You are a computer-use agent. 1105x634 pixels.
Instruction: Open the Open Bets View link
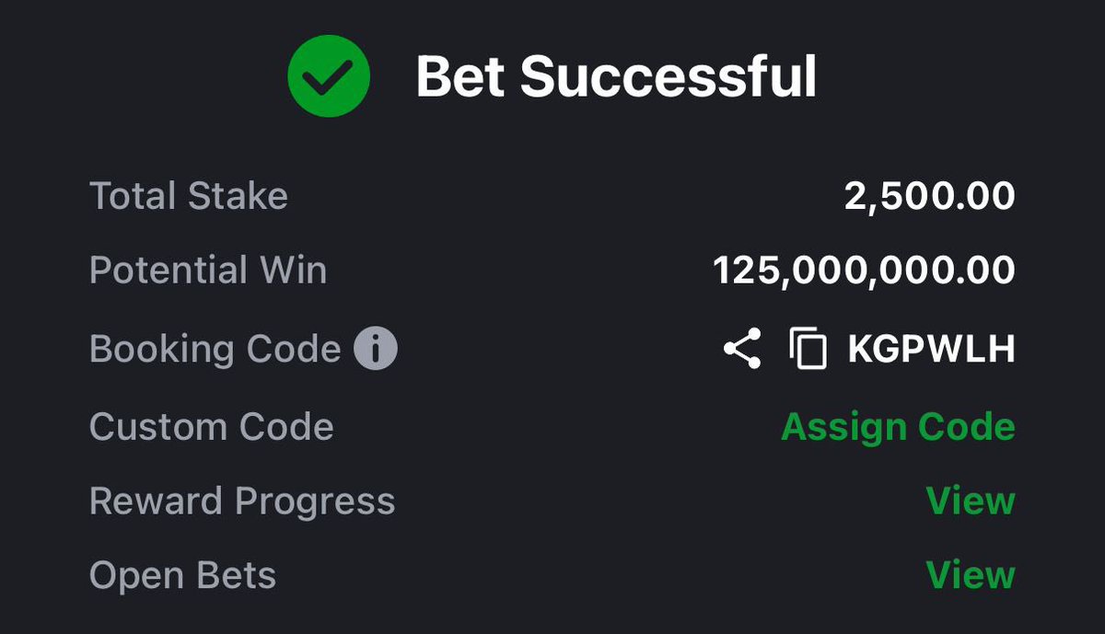(970, 575)
